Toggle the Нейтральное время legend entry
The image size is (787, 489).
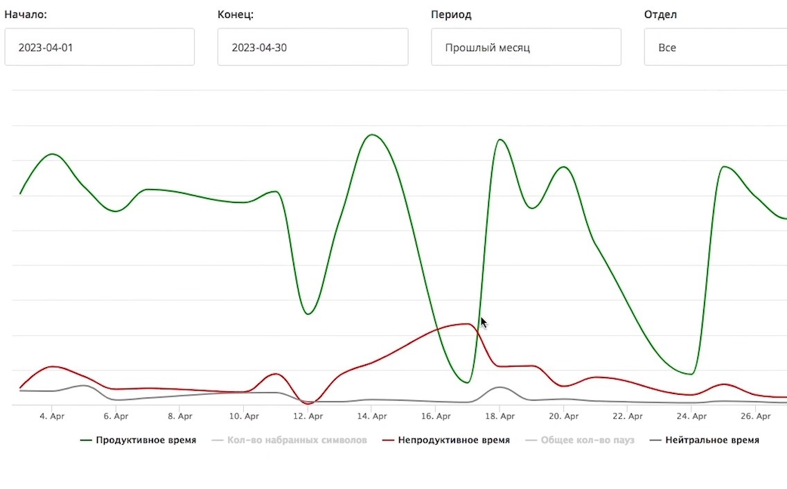click(x=711, y=440)
